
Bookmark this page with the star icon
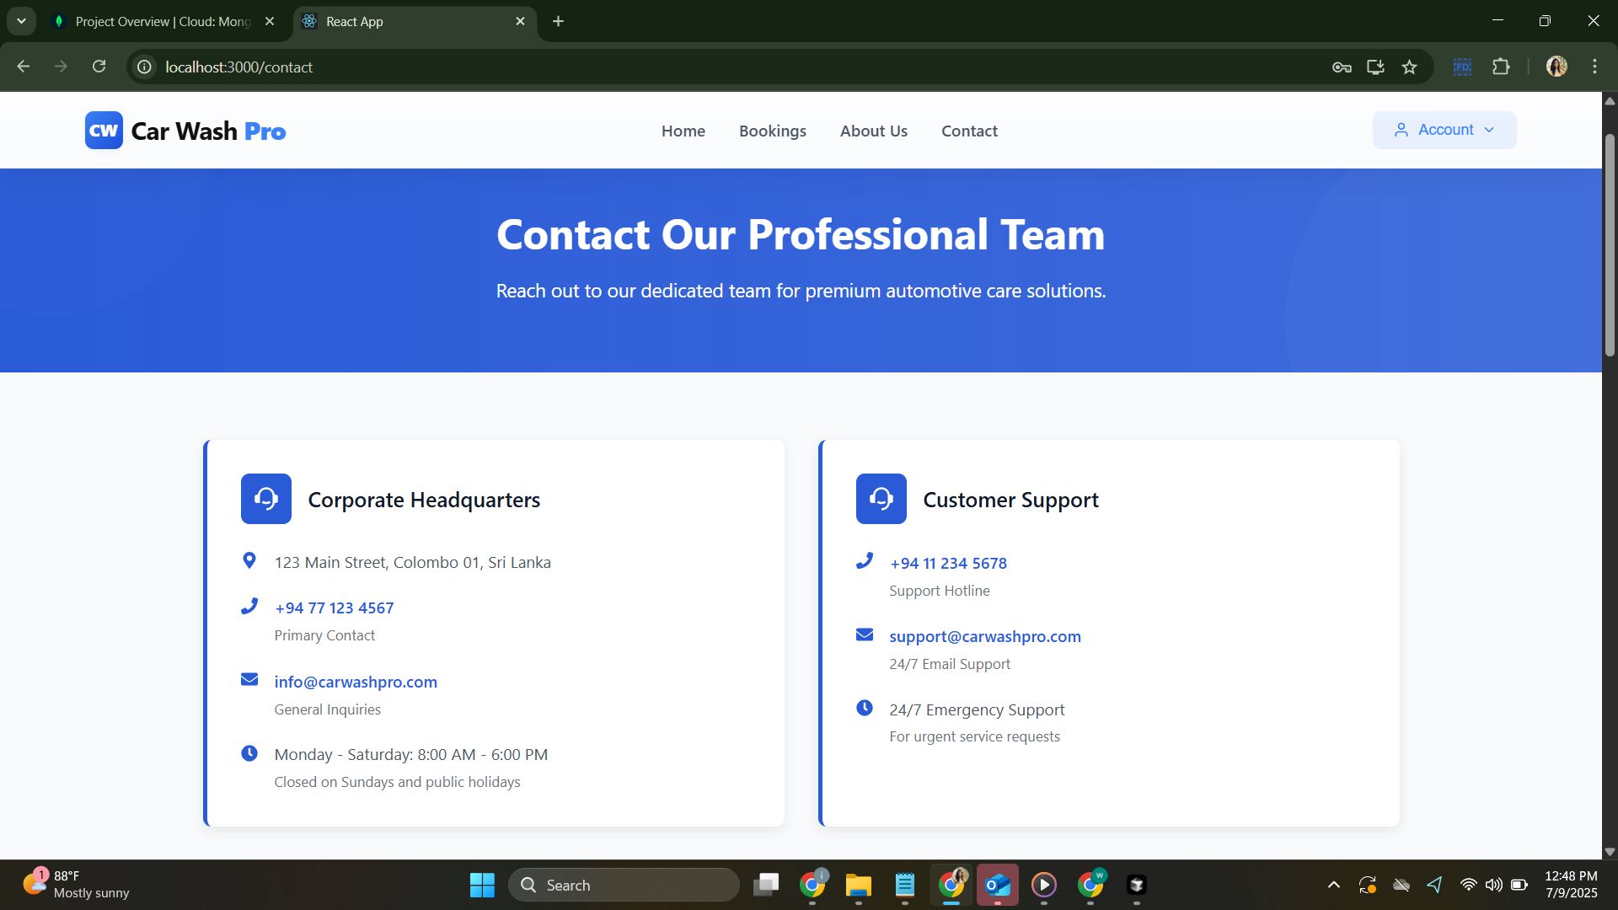(x=1409, y=67)
